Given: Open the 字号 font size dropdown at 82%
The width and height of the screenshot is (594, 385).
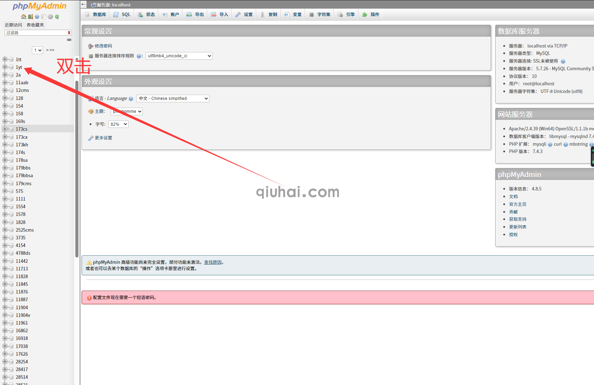Looking at the screenshot, I should tap(118, 124).
